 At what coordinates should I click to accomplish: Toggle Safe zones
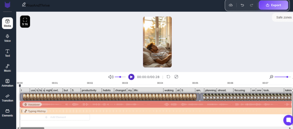click(x=284, y=17)
